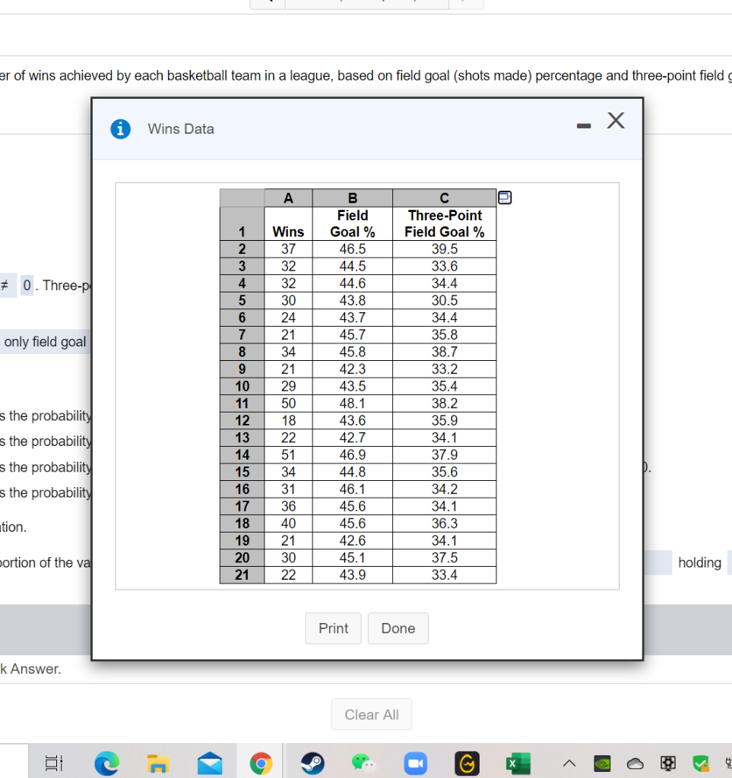Open Microsoft Edge from the taskbar
Viewport: 732px width, 778px height.
[106, 763]
